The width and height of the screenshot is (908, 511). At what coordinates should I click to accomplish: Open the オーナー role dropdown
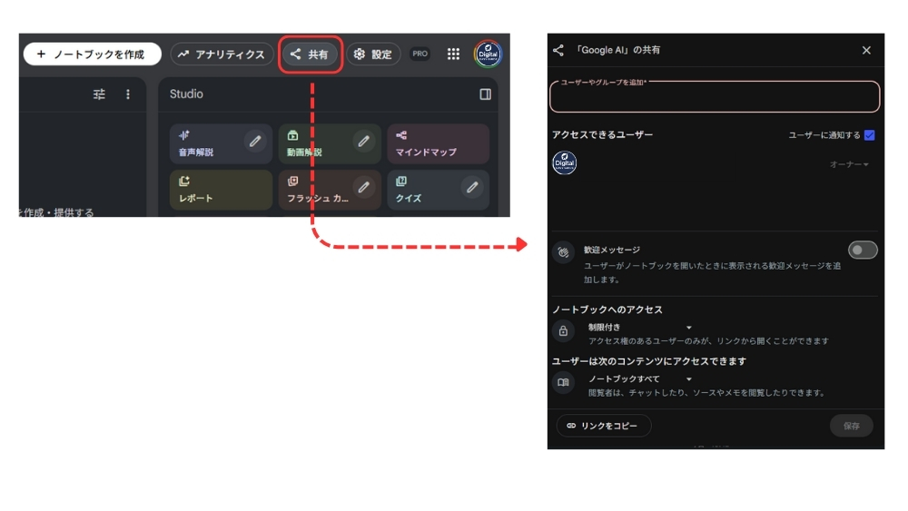click(x=849, y=164)
